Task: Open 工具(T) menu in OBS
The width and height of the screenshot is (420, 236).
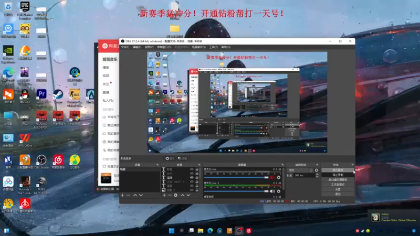Action: click(214, 47)
